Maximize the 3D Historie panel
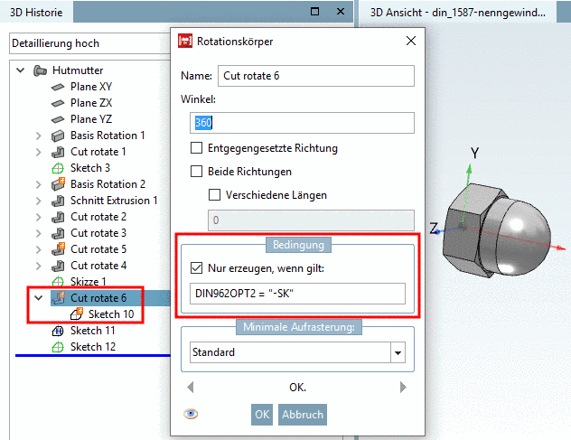The width and height of the screenshot is (571, 440). (315, 12)
